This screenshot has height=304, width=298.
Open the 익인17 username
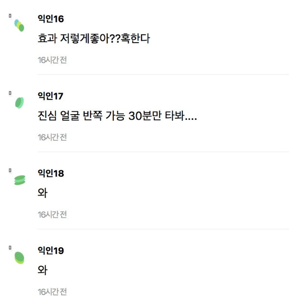(x=50, y=96)
